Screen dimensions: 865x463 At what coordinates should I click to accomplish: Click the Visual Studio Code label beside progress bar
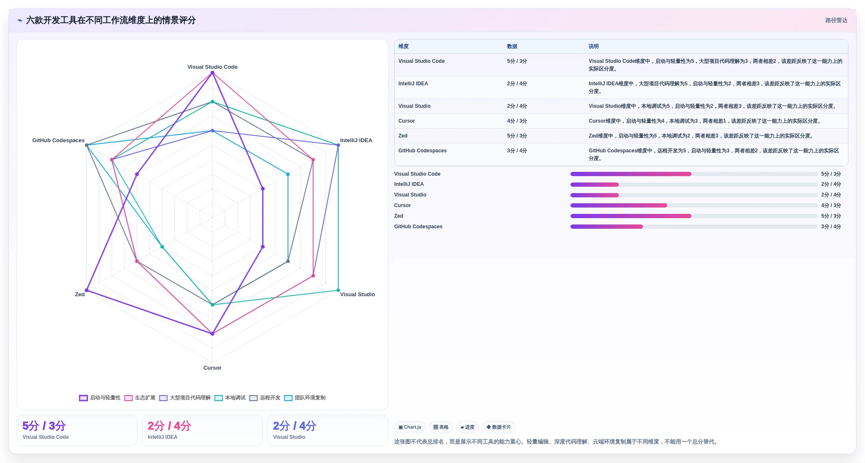pos(417,174)
